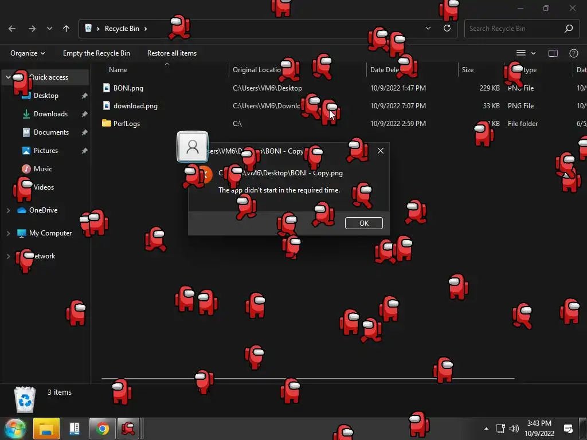Go back using the back arrow
The image size is (587, 440).
tap(12, 29)
